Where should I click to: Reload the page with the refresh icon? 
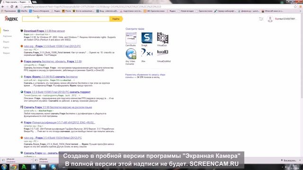pyautogui.click(x=12, y=7)
